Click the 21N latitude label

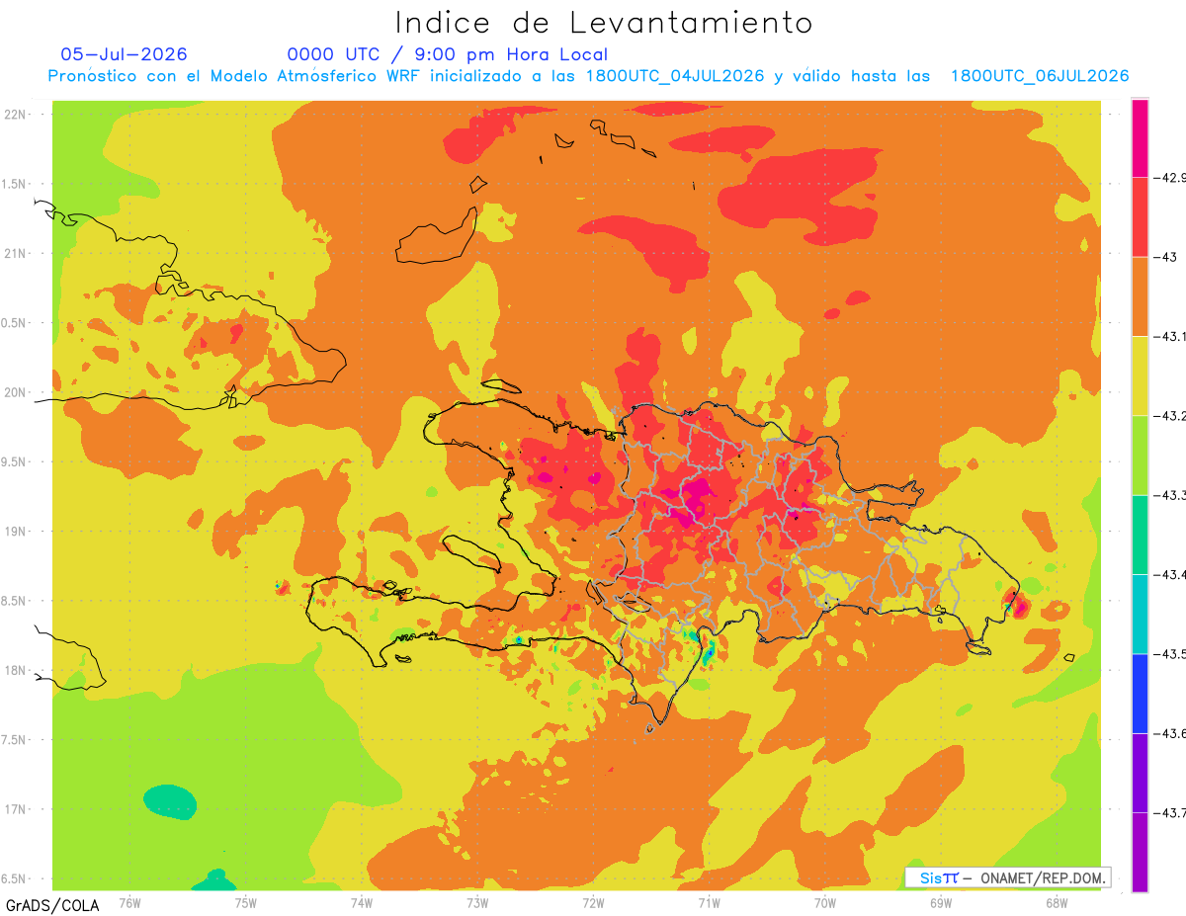tap(17, 254)
